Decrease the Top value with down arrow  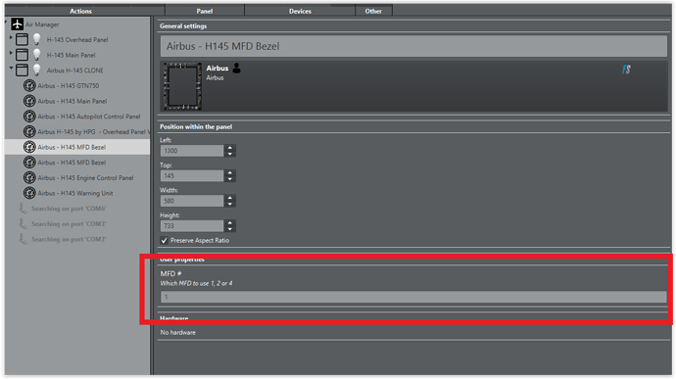(230, 178)
